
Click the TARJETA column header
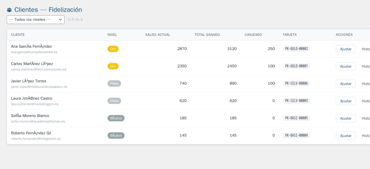pyautogui.click(x=290, y=35)
